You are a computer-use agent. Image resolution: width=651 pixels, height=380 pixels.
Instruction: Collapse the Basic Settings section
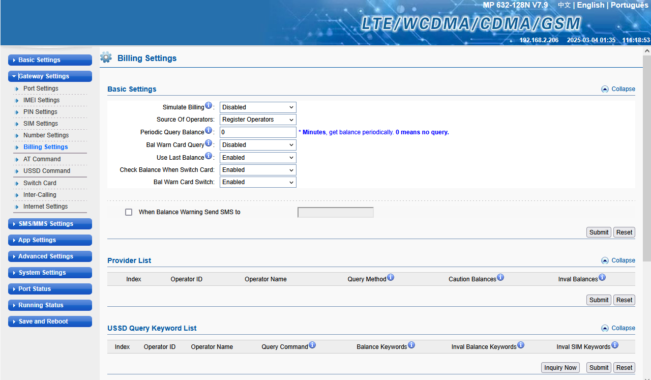[618, 89]
